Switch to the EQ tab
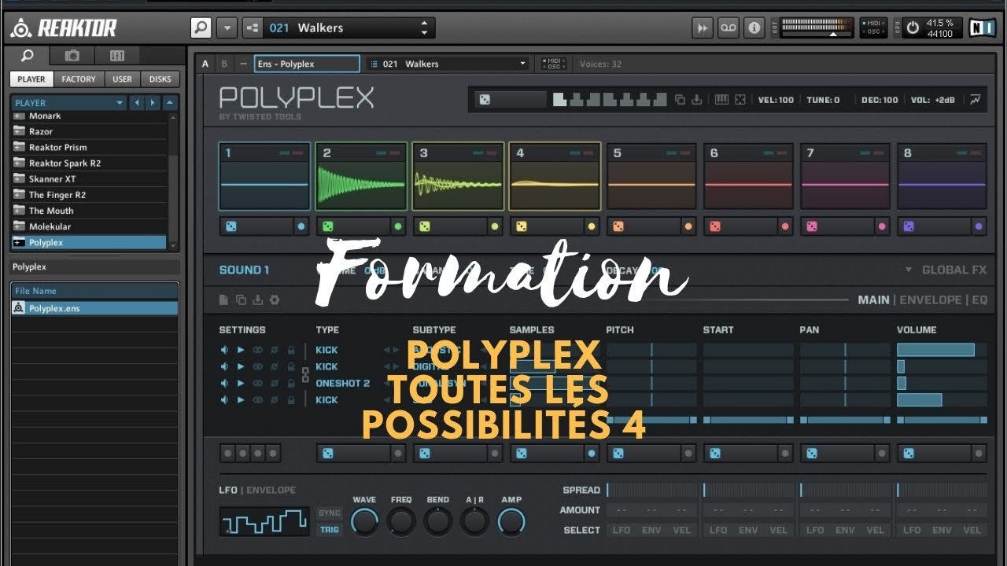The height and width of the screenshot is (566, 1007). point(979,300)
